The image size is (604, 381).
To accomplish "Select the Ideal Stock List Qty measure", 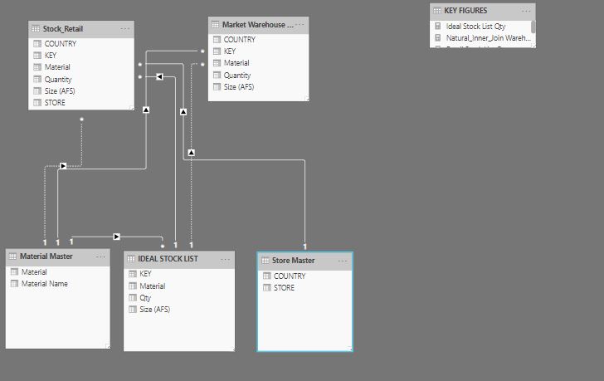I will pyautogui.click(x=480, y=27).
